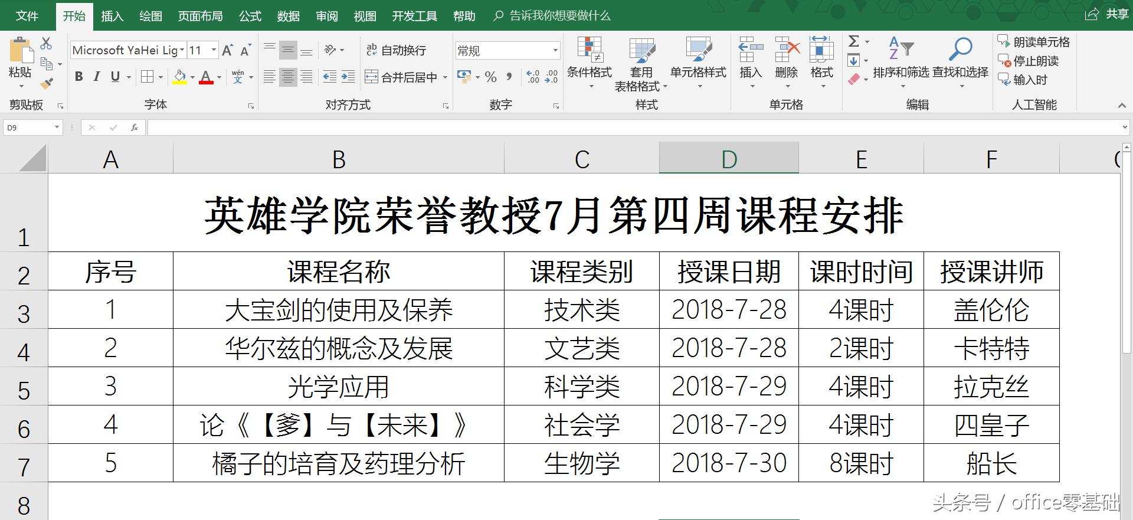Apply red font color A

(206, 77)
